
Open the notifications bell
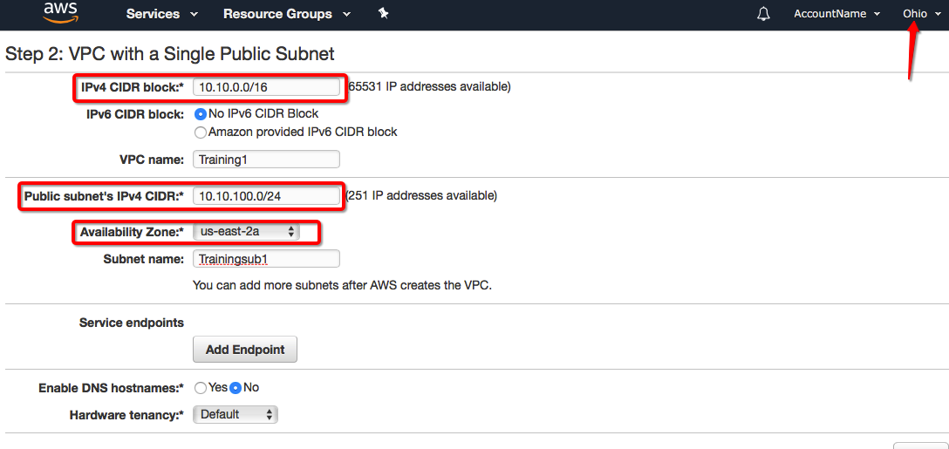(x=764, y=14)
